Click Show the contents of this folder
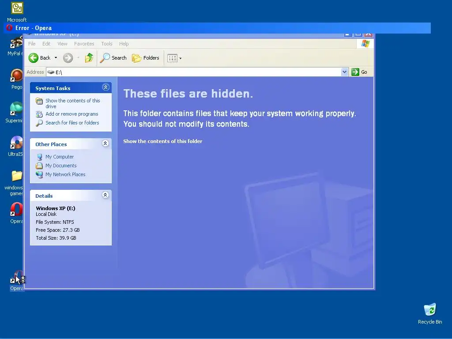Image resolution: width=452 pixels, height=339 pixels. pos(162,141)
